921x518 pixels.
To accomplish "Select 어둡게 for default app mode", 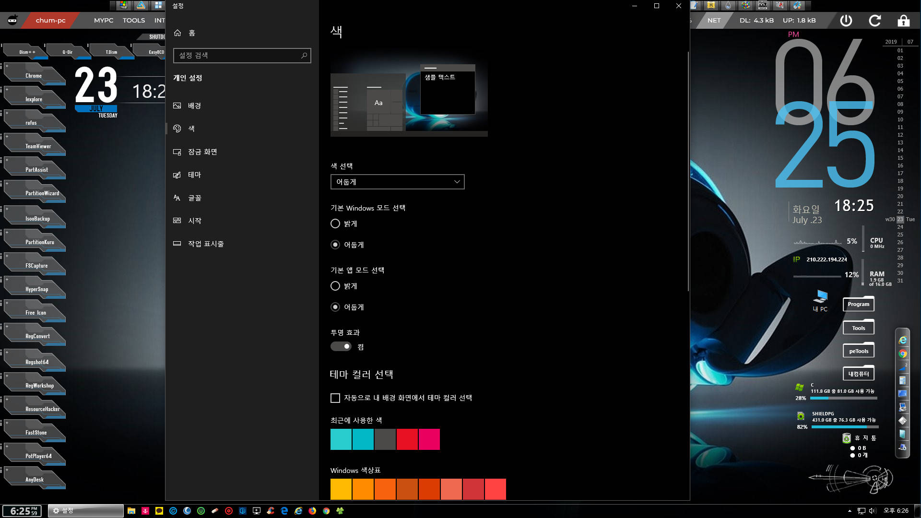I will point(335,307).
